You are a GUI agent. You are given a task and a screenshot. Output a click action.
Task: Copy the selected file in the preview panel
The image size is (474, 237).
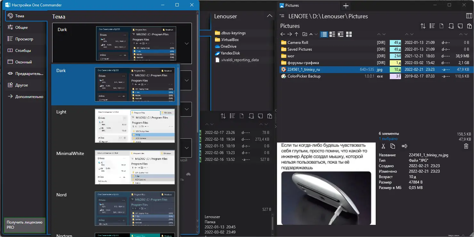[x=393, y=146]
